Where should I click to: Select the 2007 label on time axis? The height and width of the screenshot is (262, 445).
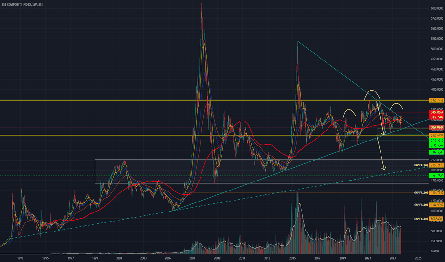click(192, 258)
